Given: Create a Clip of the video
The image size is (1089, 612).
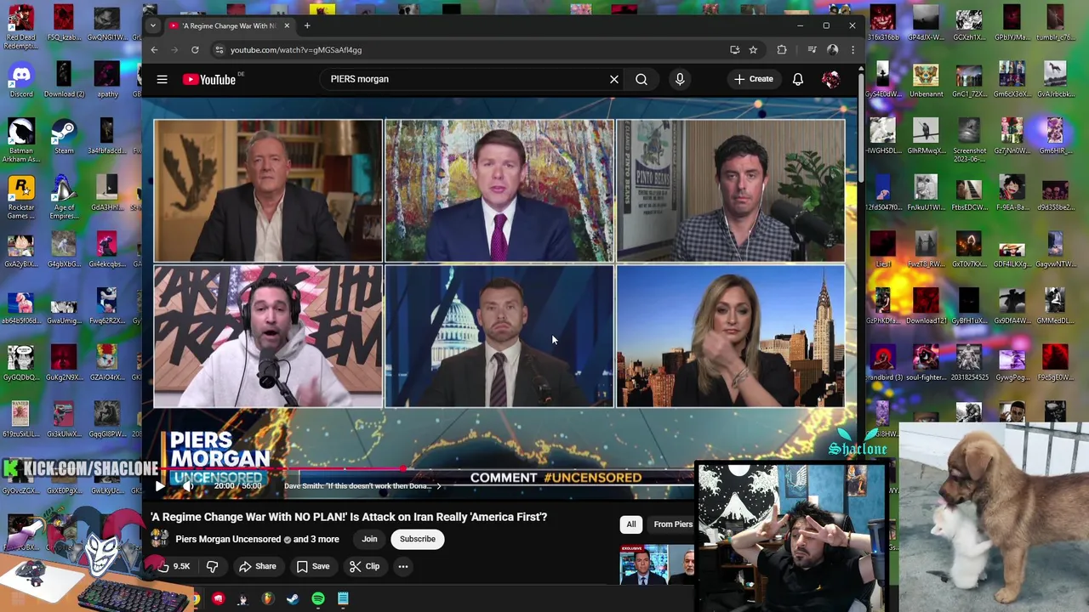Looking at the screenshot, I should click(x=364, y=566).
